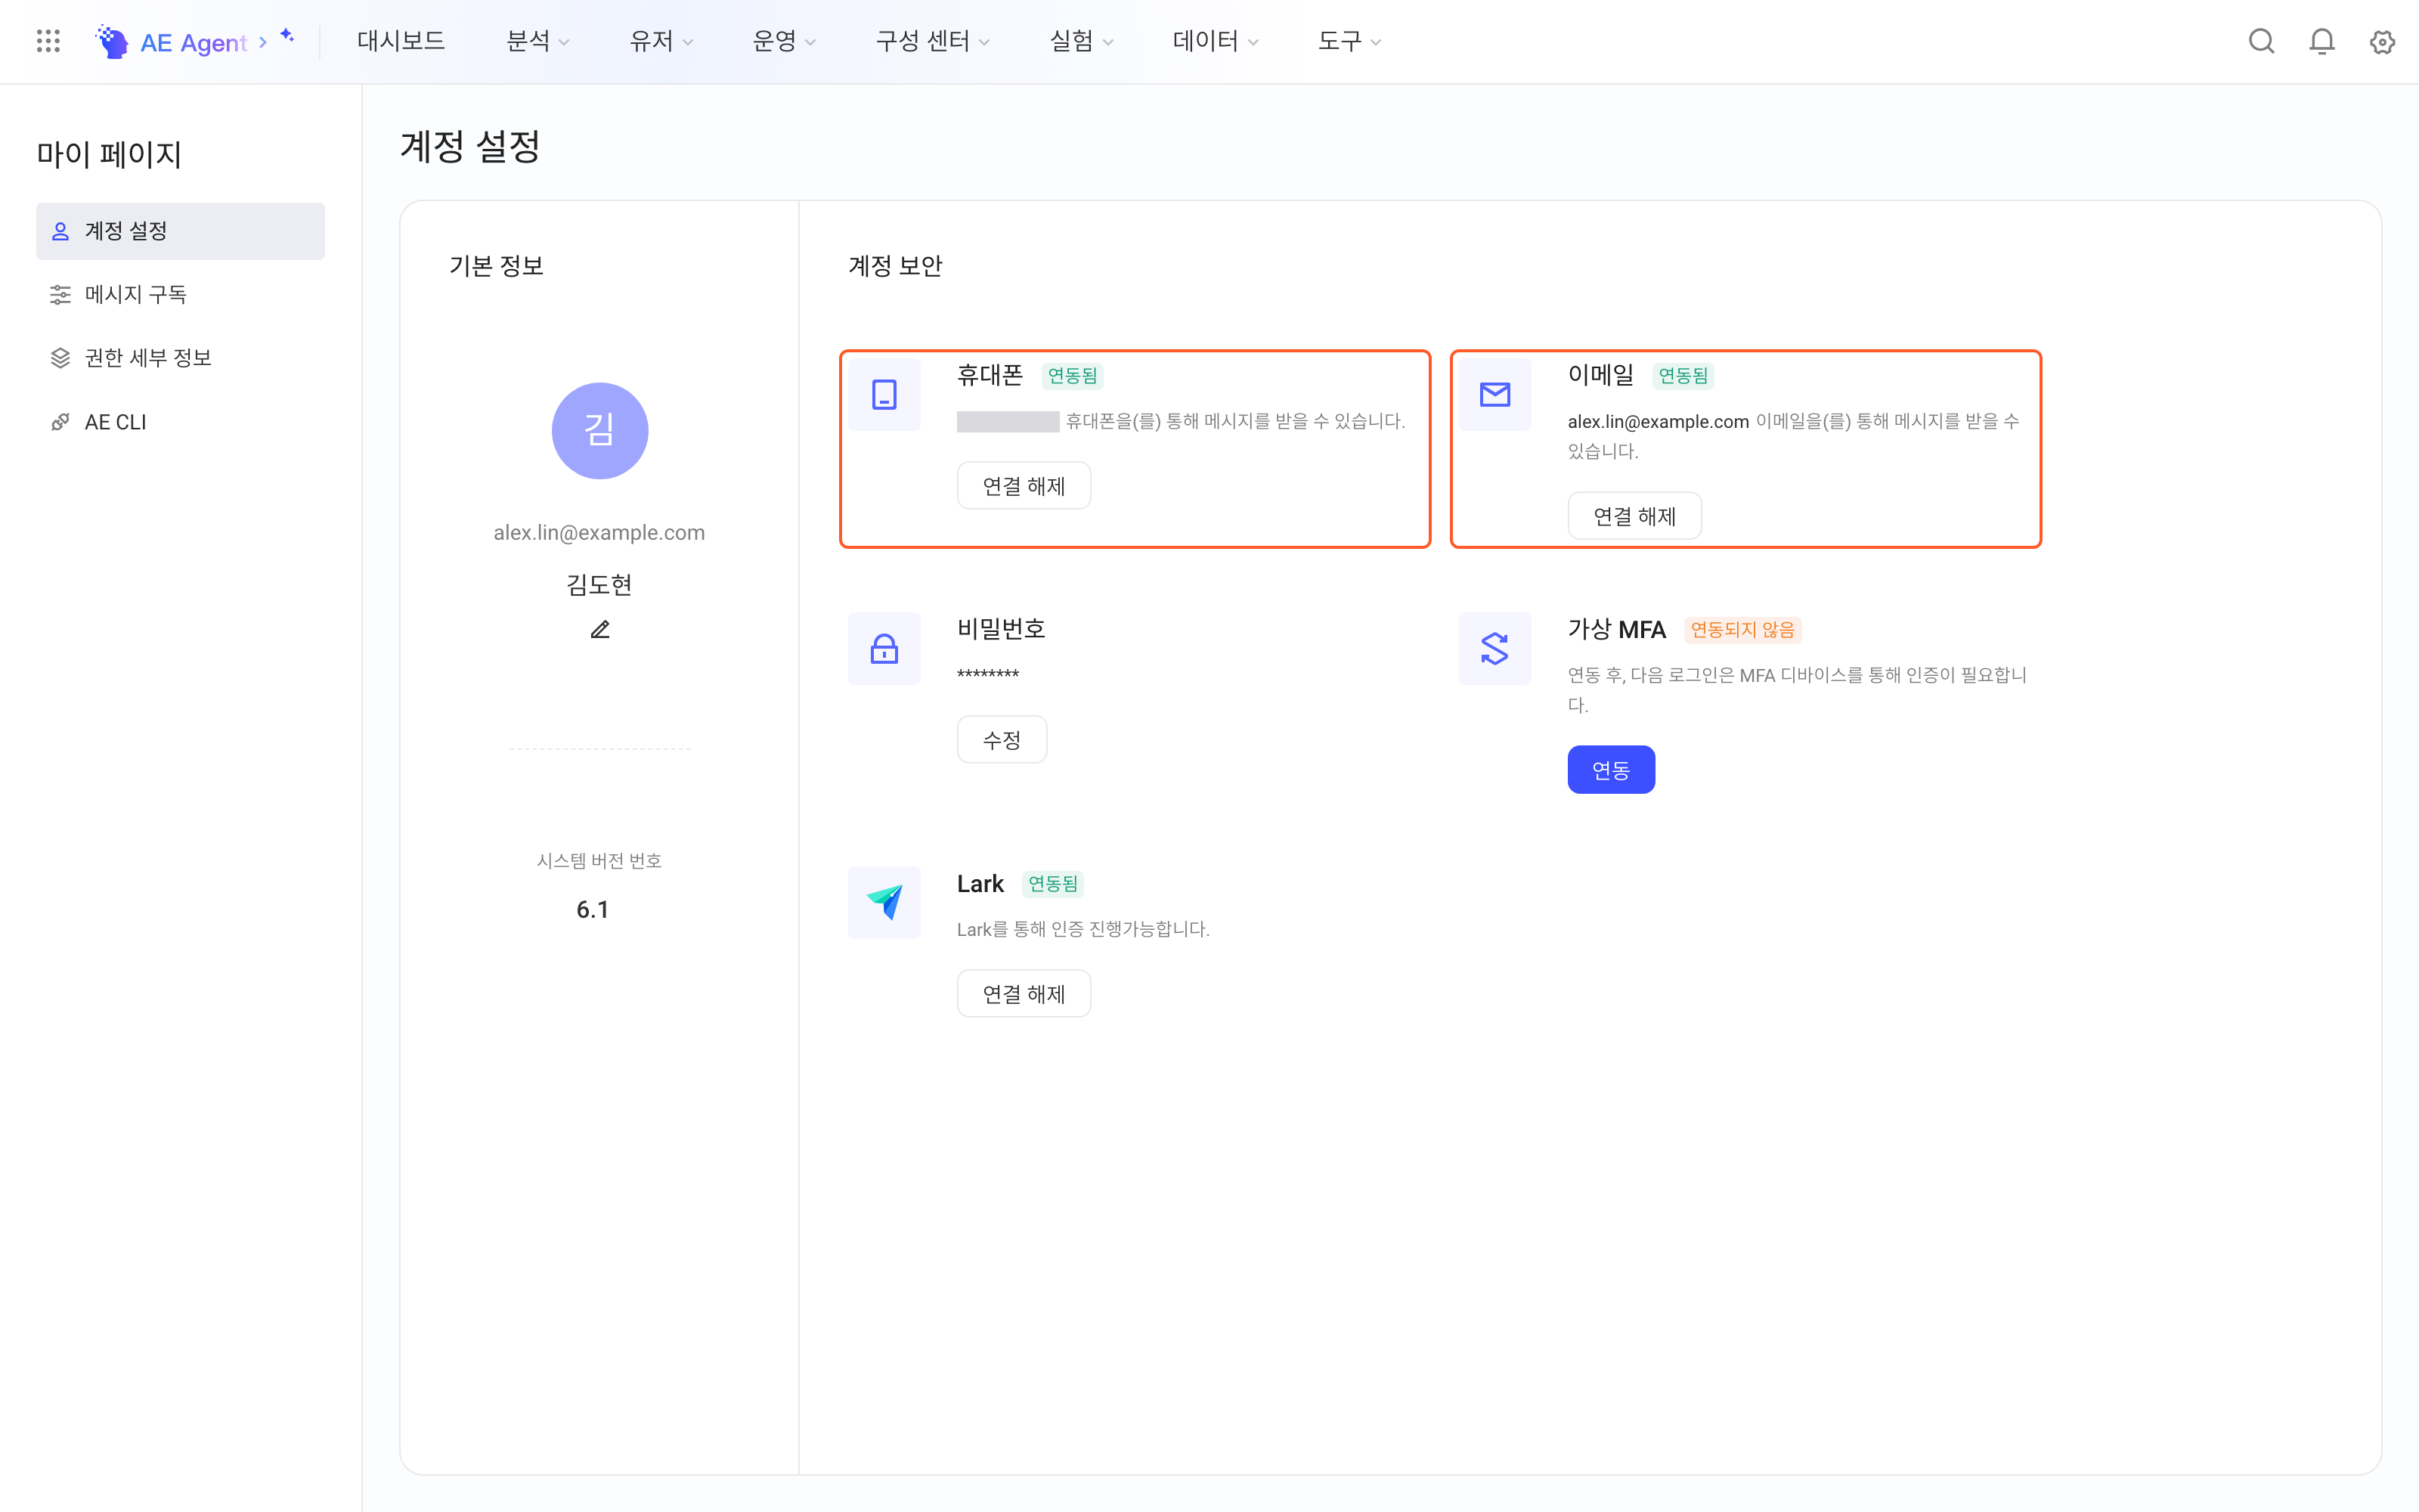The image size is (2419, 1512).
Task: Click the 연동됨 tag next to Lark
Action: point(1052,884)
